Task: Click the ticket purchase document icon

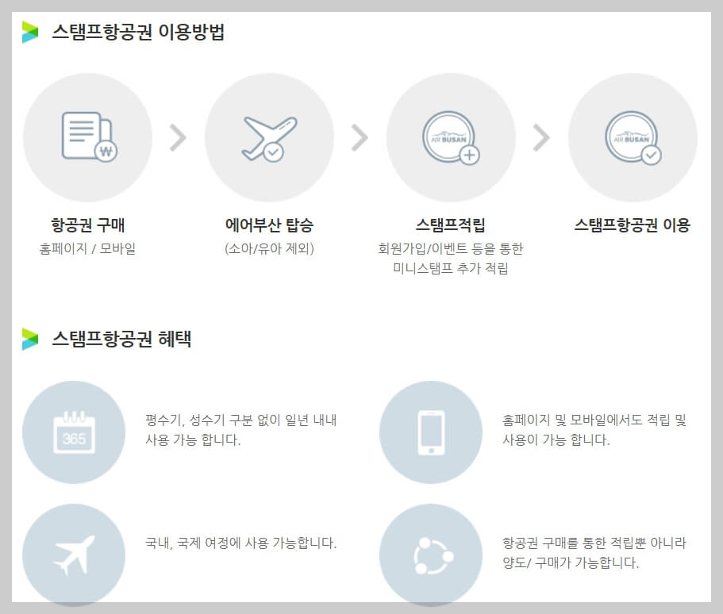Action: click(90, 136)
